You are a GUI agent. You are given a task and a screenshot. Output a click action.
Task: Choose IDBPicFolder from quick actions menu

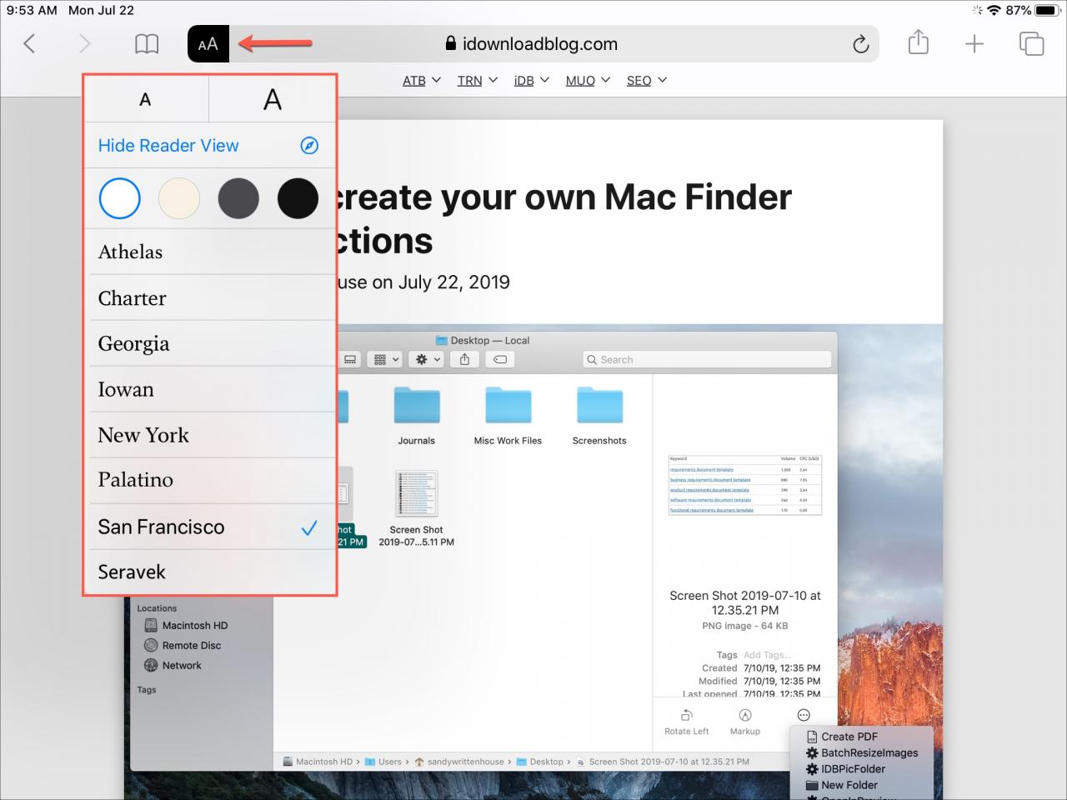coord(845,769)
